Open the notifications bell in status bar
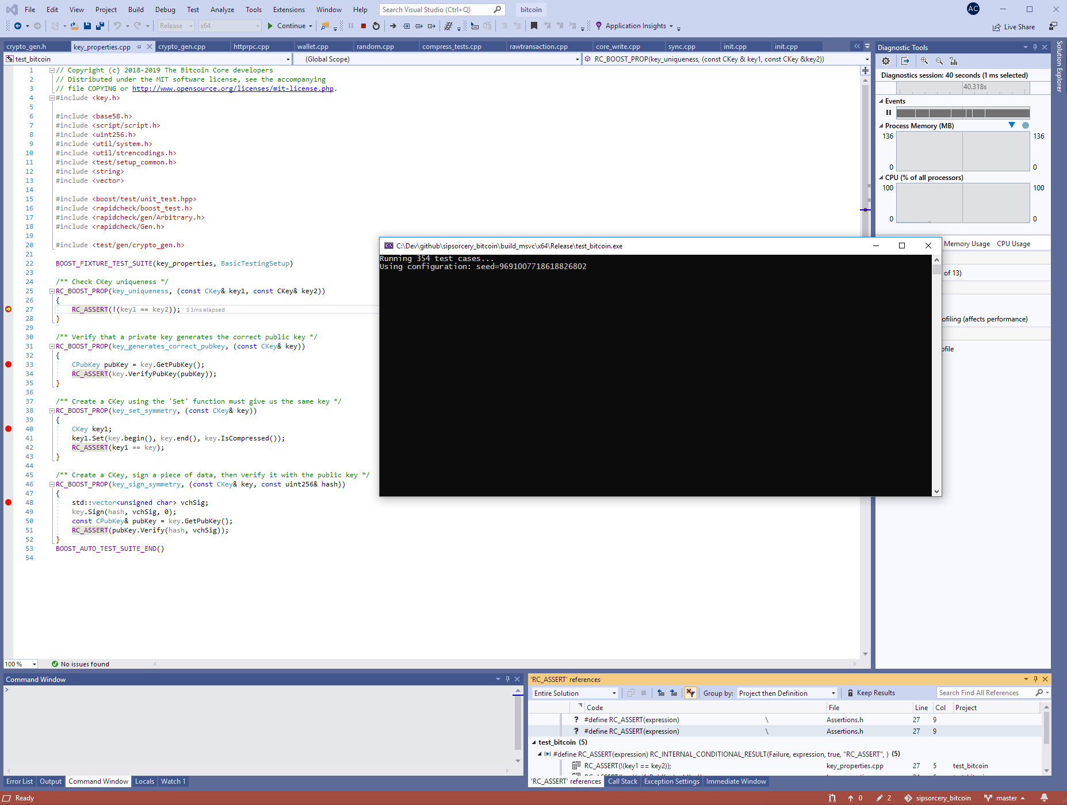1067x805 pixels. tap(1044, 798)
